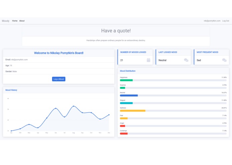Screen dimensions: 232x165
Task: Click the 16.67% Neutral percentage
Action: coord(224,93)
